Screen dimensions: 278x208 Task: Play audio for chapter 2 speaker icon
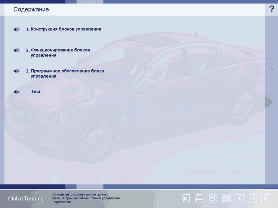pyautogui.click(x=16, y=50)
